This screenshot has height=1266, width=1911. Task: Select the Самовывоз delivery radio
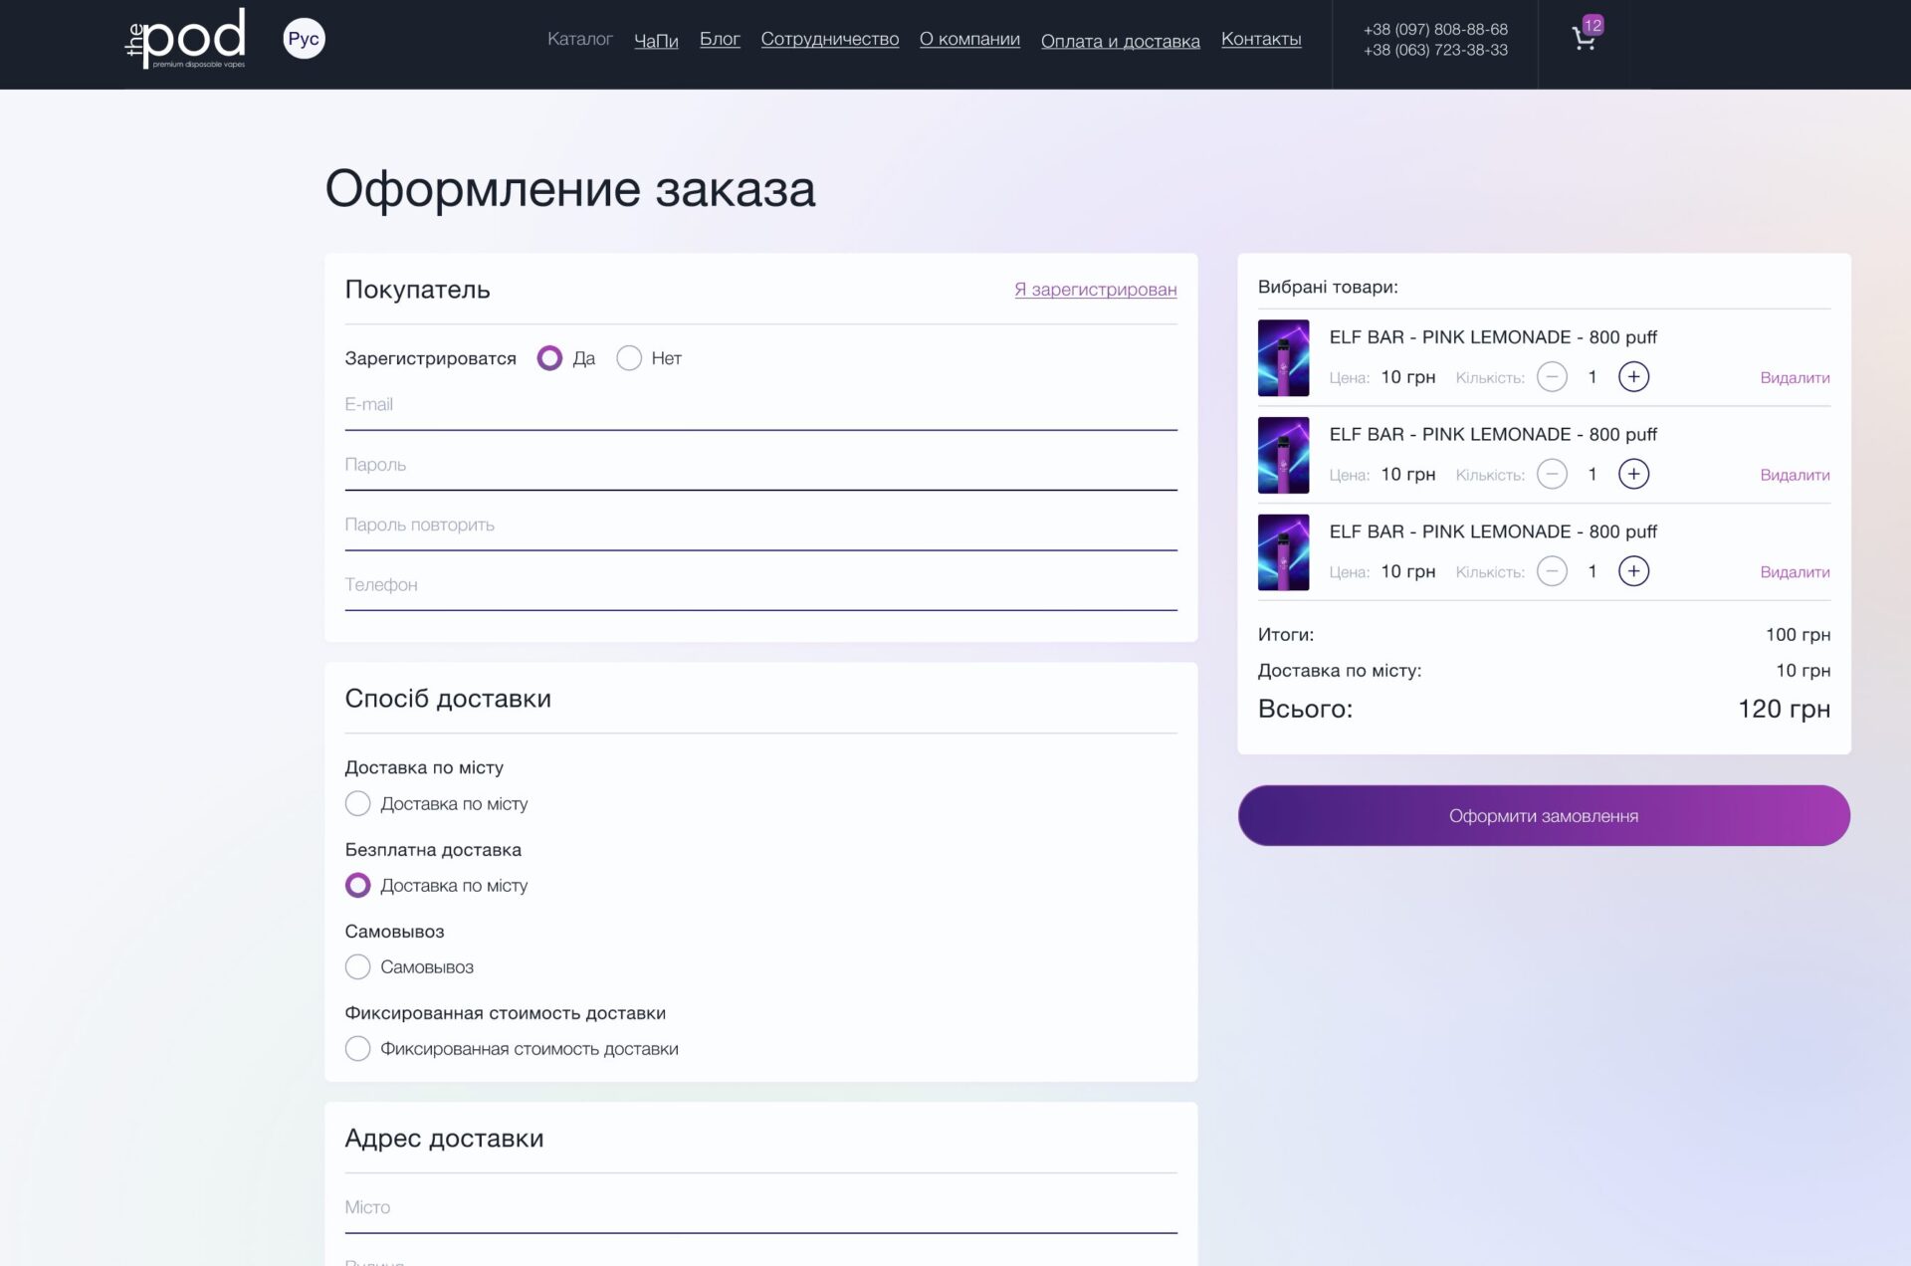[357, 966]
